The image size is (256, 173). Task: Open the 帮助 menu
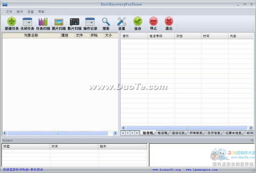click(x=41, y=11)
